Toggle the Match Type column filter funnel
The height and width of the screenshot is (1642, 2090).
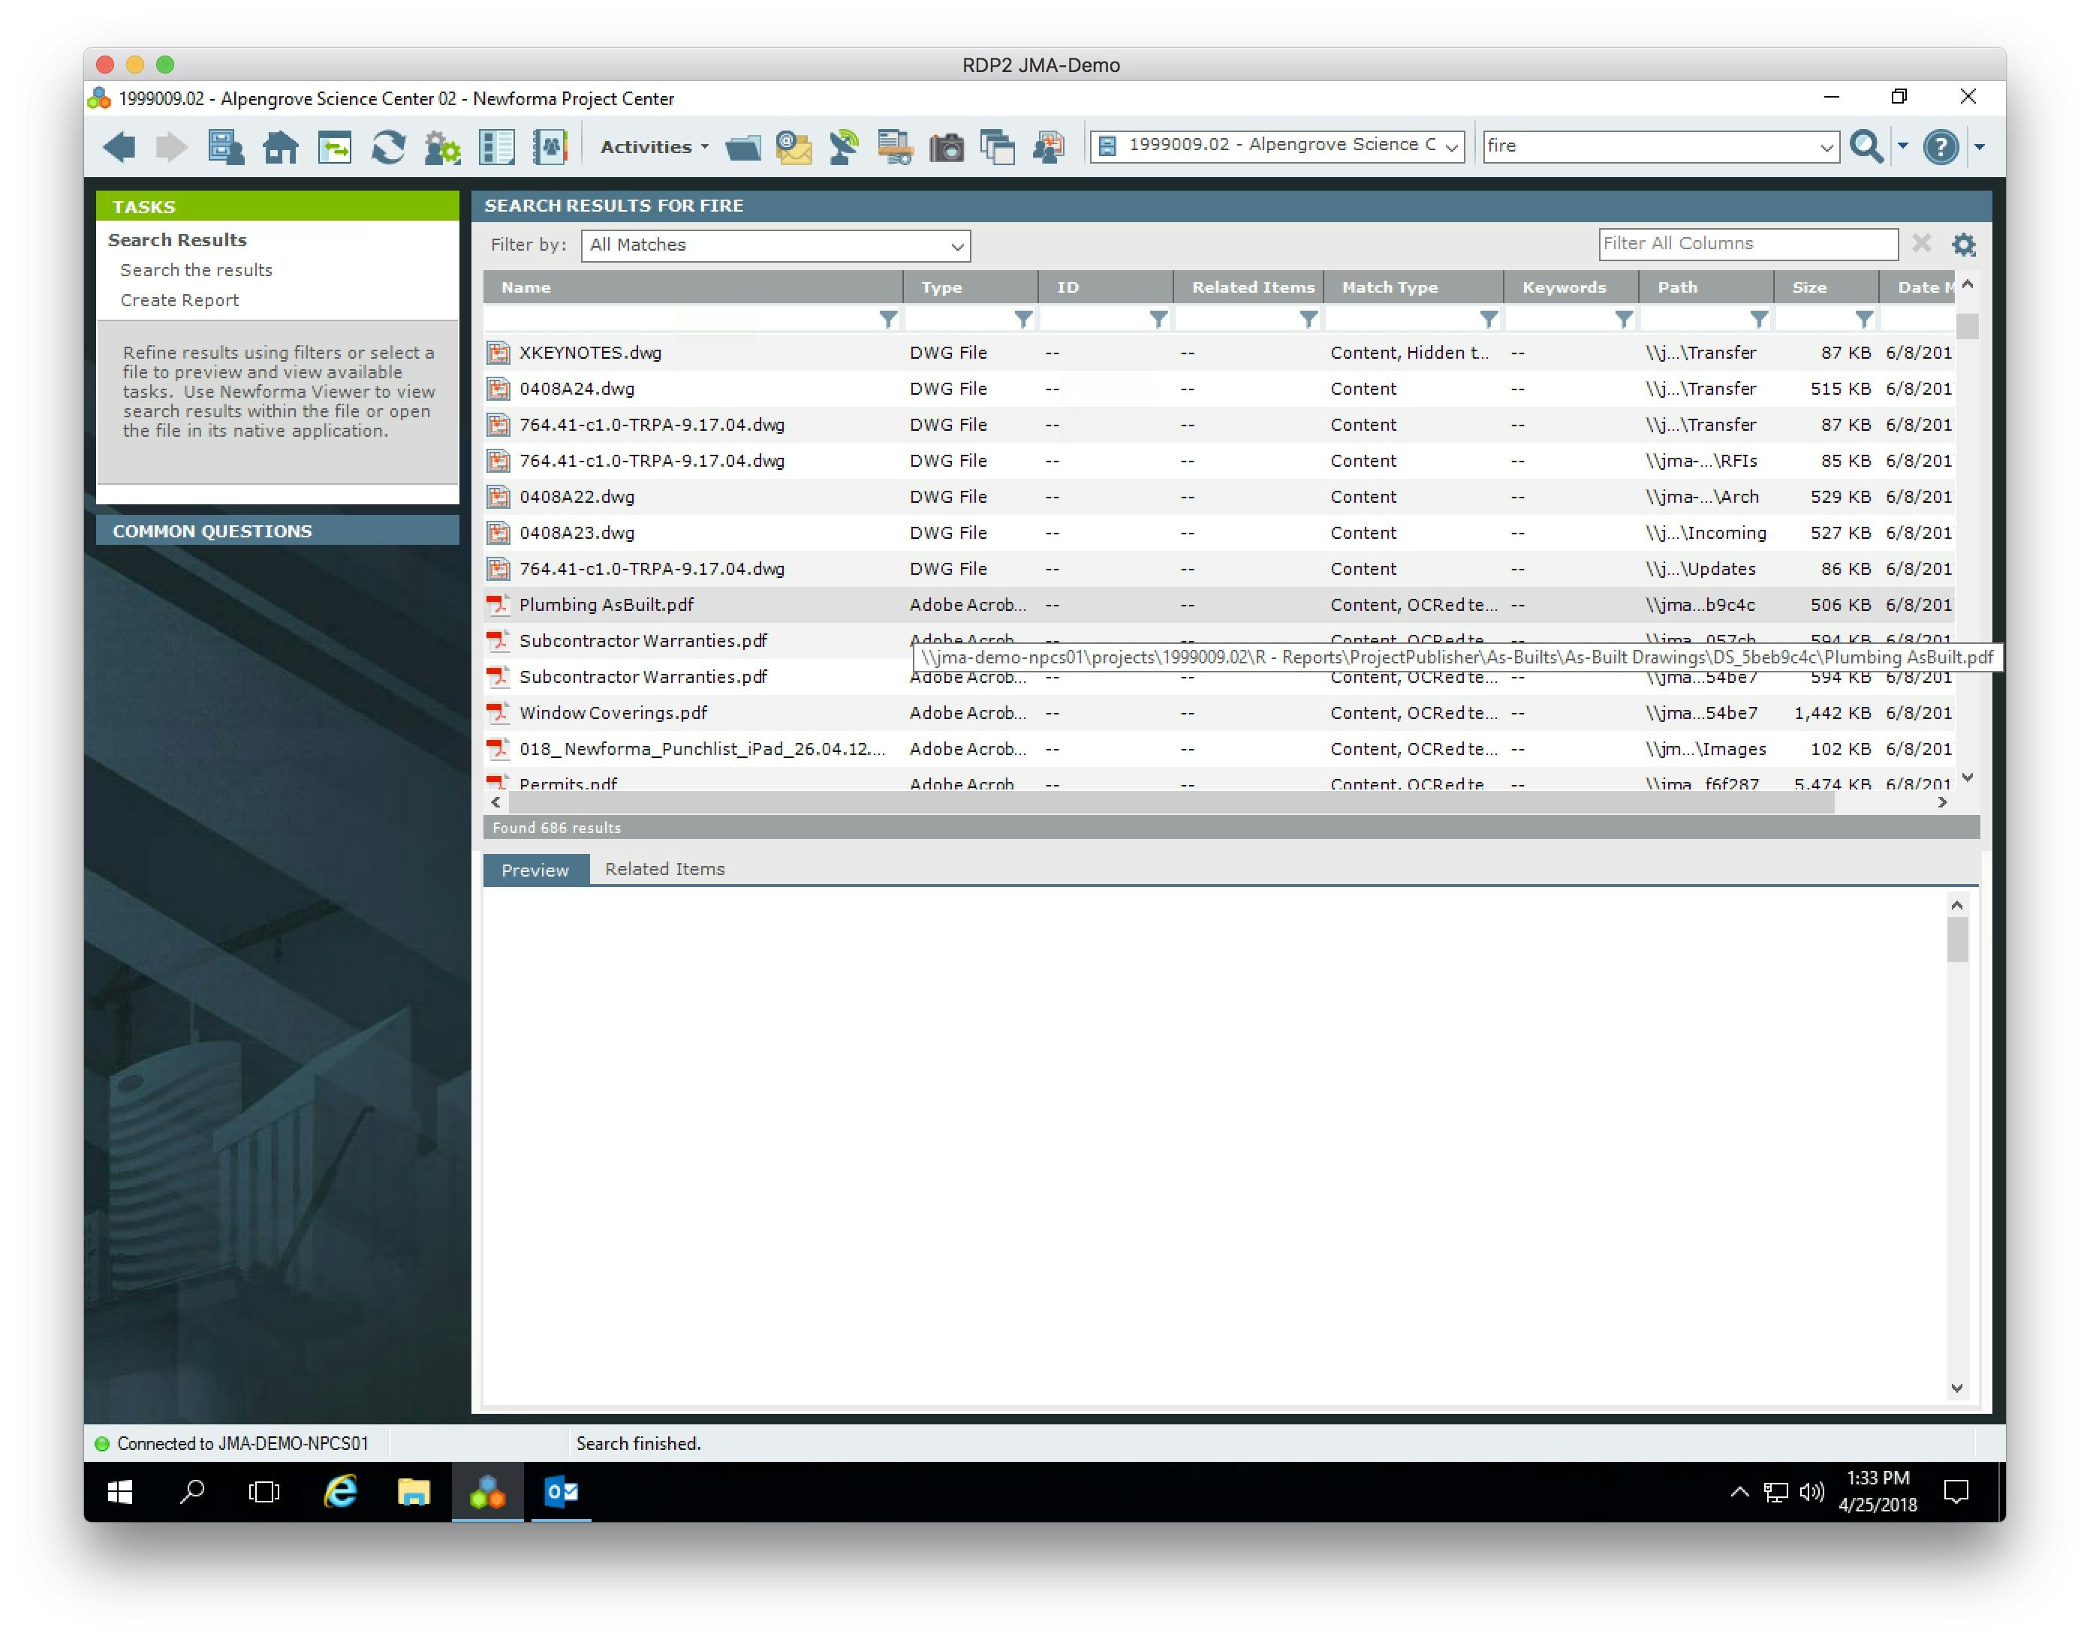(x=1488, y=319)
